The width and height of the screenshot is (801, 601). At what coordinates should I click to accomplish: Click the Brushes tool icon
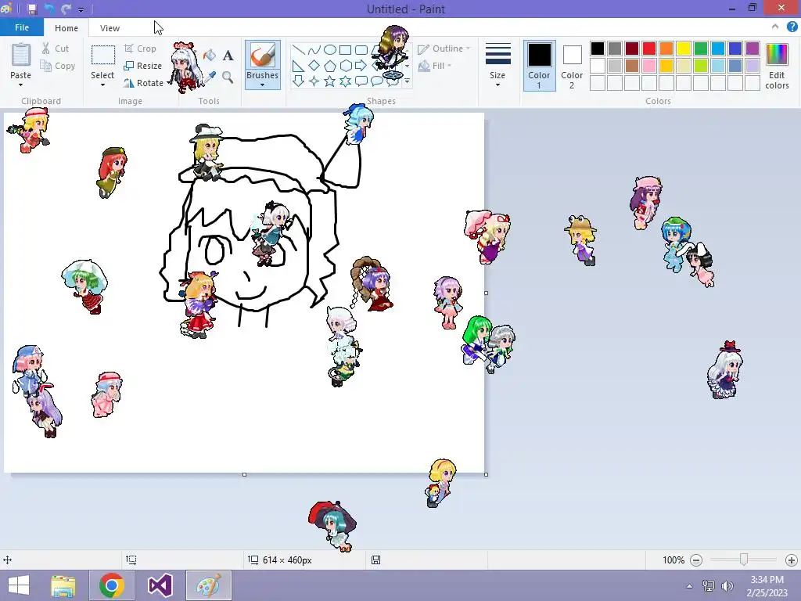pyautogui.click(x=263, y=55)
